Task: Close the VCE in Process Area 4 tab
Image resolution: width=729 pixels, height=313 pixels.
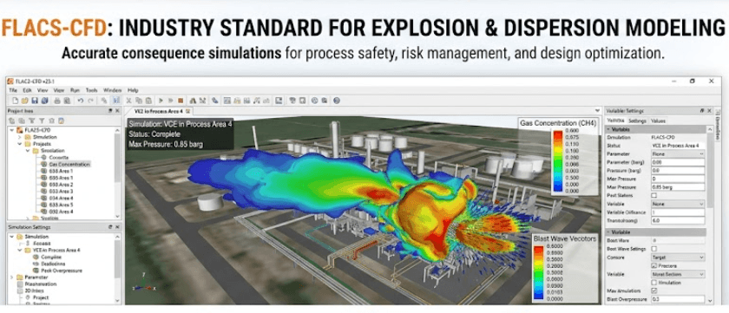Action: [187, 112]
